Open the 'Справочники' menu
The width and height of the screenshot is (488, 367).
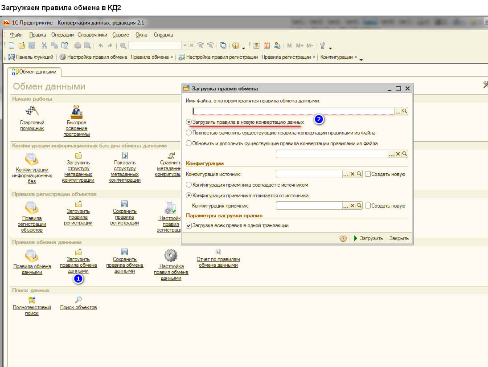pos(92,35)
